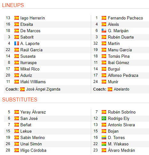Open Álvaro Medrán substitute link
This screenshot has width=149, height=155.
coord(122,150)
